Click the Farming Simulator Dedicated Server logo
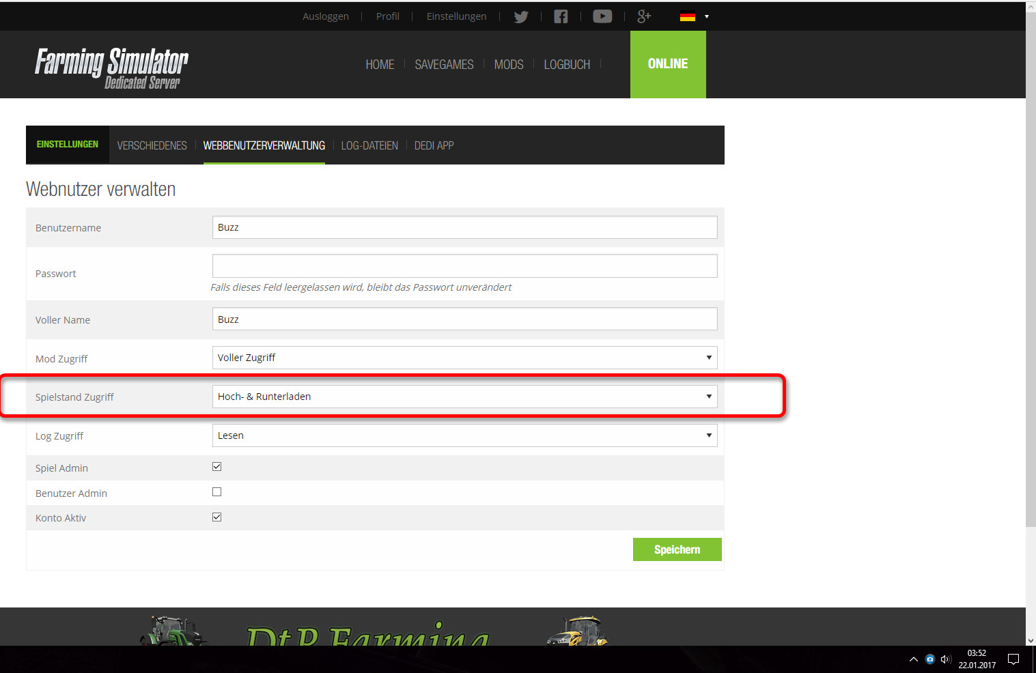 pyautogui.click(x=112, y=68)
